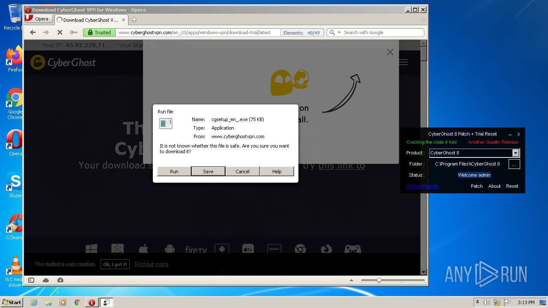Close the Download CyberGhost tab
The height and width of the screenshot is (308, 548).
pos(123,20)
